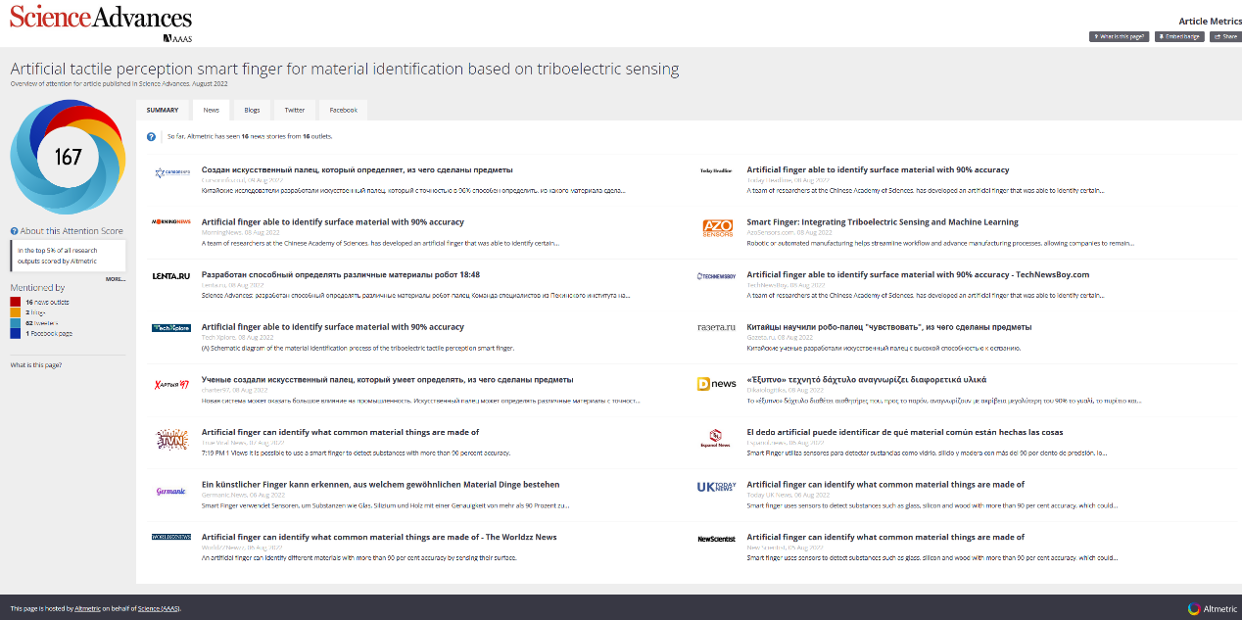Click the UK Today News outlet logo
Viewport: 1242px width, 620px height.
(716, 487)
